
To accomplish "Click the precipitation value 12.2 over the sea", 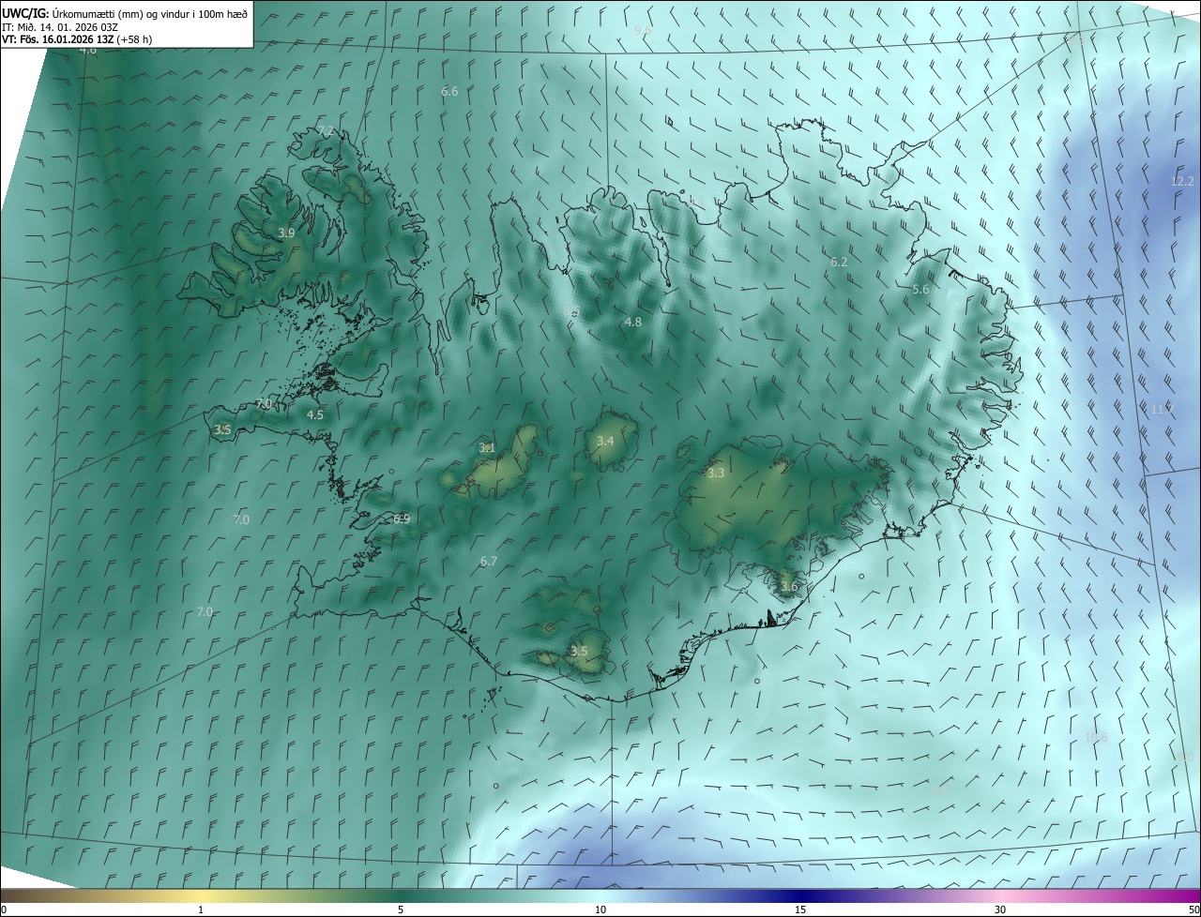I will [1182, 181].
